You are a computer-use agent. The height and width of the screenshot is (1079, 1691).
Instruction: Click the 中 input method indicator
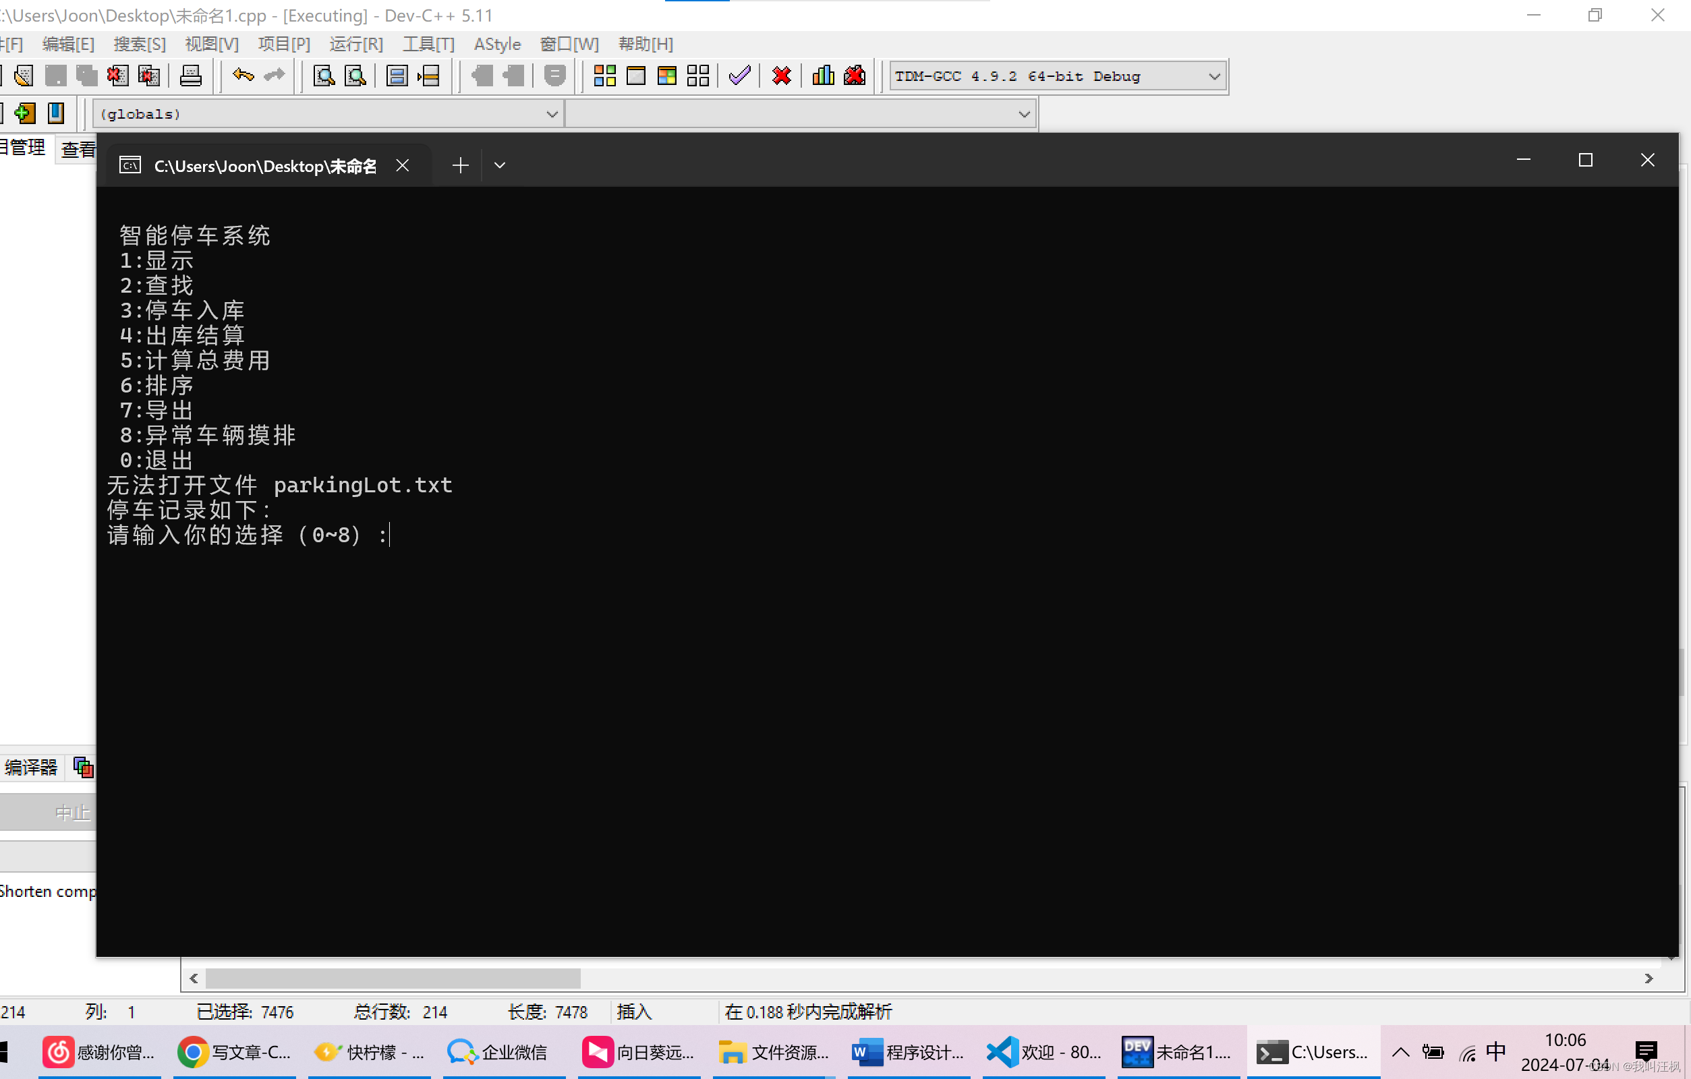[1497, 1051]
